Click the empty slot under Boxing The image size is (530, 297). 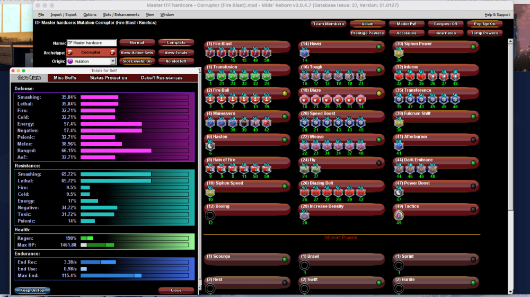(x=210, y=215)
